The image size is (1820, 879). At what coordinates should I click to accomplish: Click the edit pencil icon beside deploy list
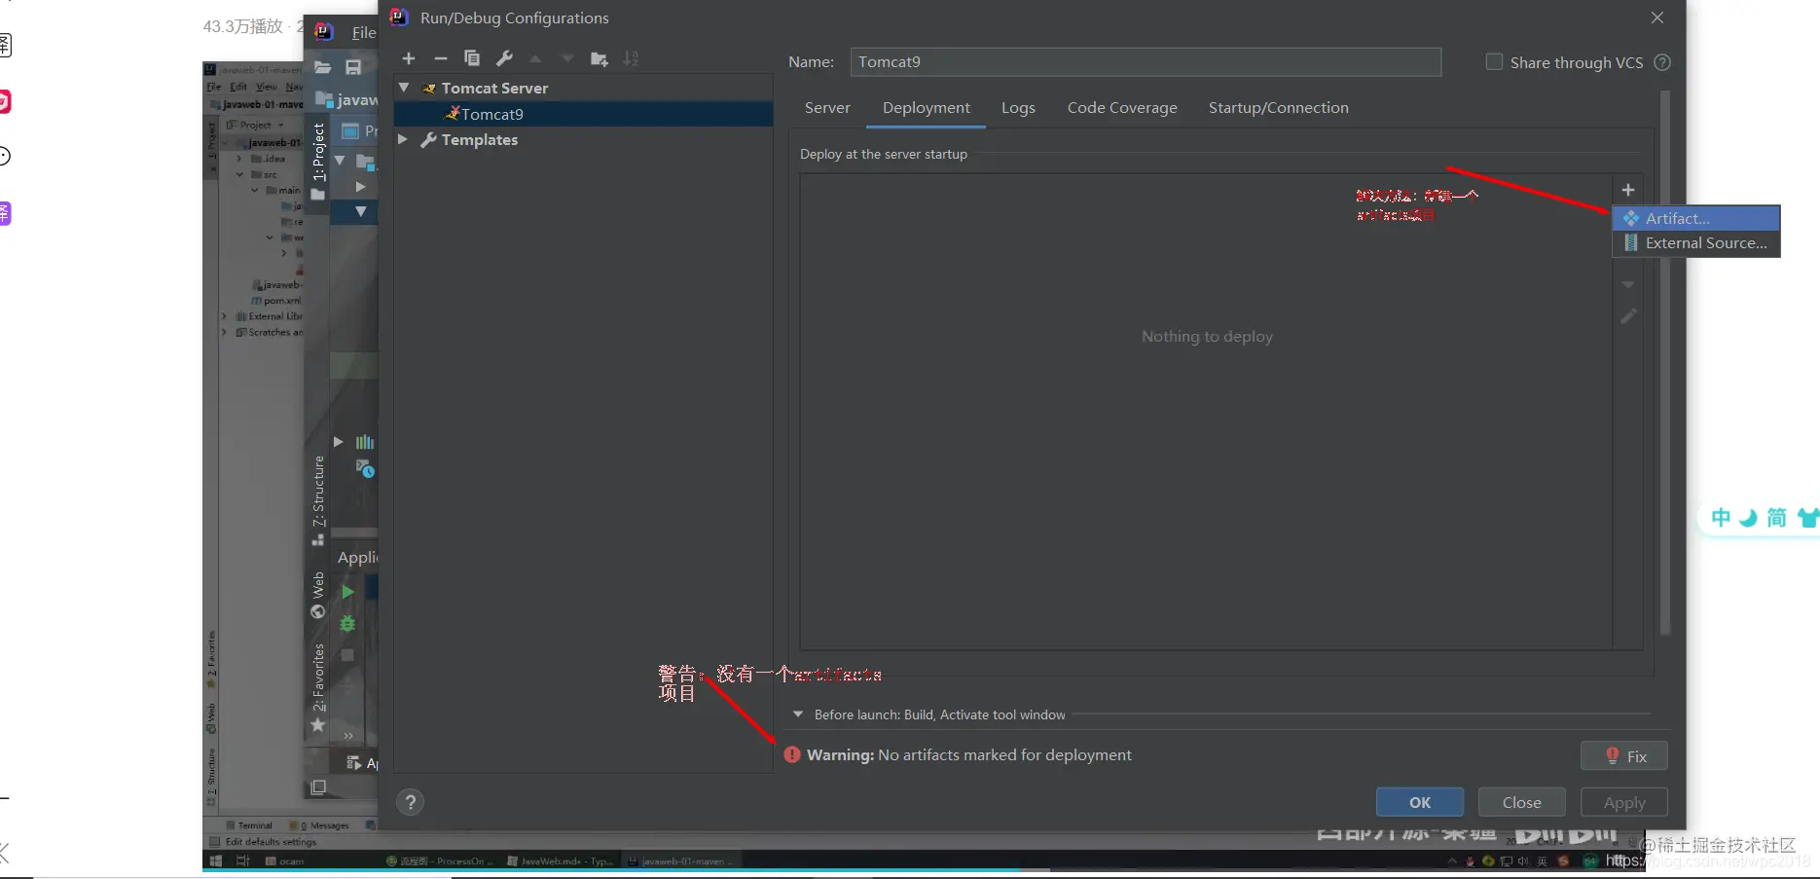pyautogui.click(x=1628, y=316)
